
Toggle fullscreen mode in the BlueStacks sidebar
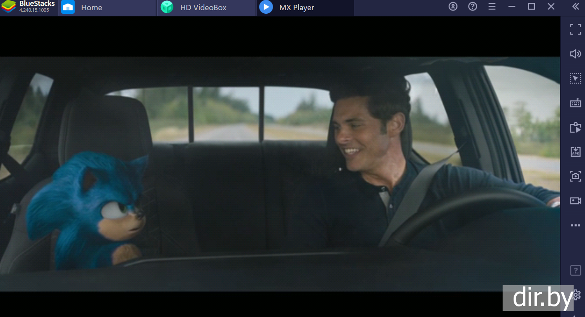tap(575, 29)
